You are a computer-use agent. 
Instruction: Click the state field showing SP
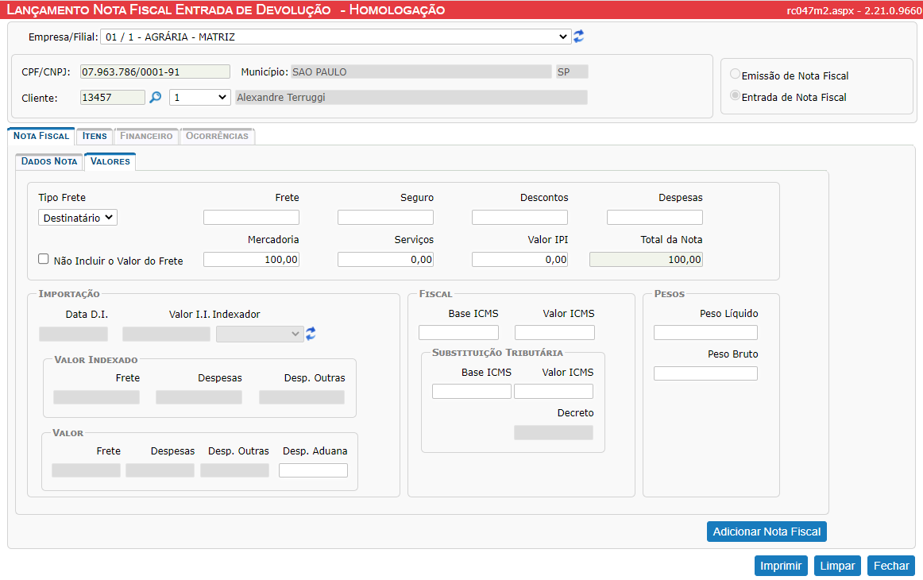click(572, 72)
